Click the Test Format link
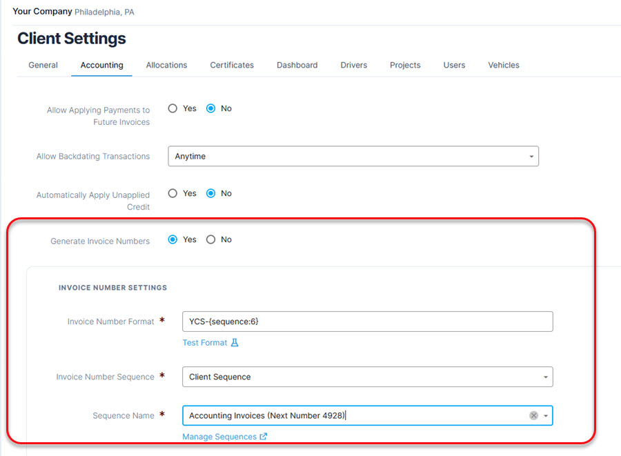621x456 pixels. click(205, 343)
